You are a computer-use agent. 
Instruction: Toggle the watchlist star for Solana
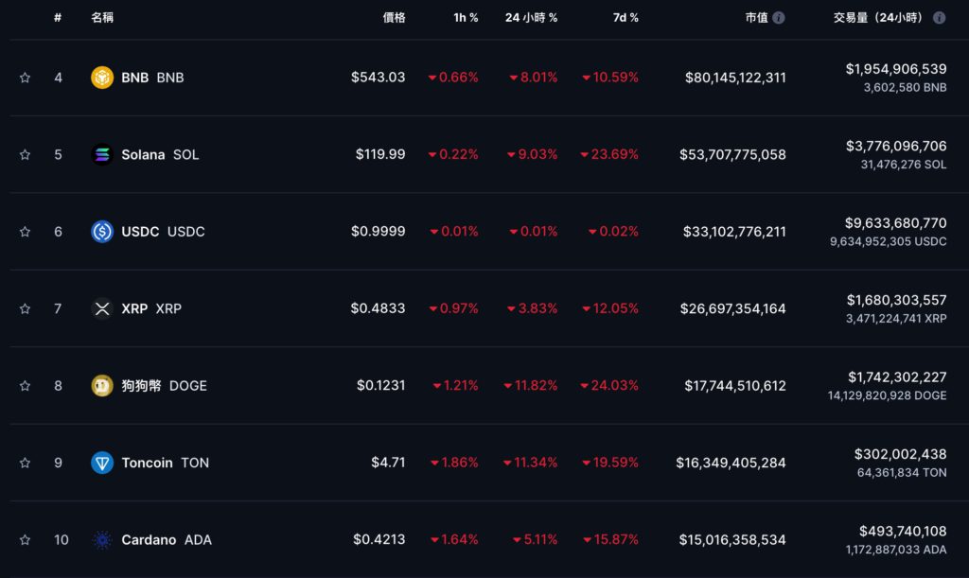coord(25,154)
